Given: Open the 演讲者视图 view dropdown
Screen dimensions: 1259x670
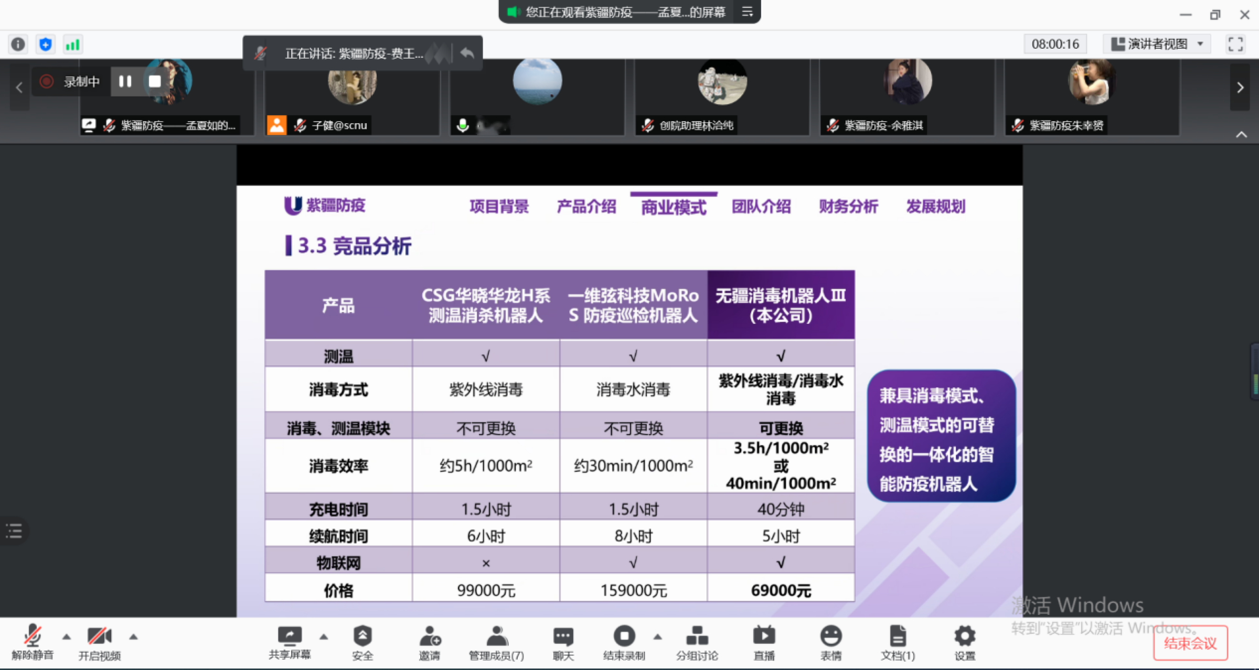Looking at the screenshot, I should pyautogui.click(x=1157, y=44).
